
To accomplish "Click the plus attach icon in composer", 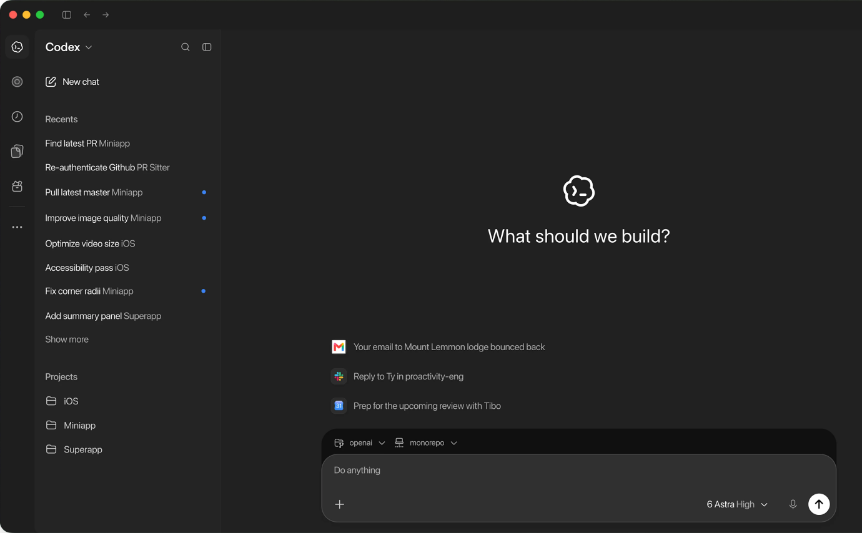I will [340, 504].
